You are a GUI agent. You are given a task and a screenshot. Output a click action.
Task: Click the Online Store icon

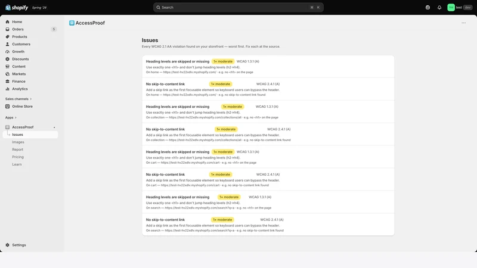[7, 107]
